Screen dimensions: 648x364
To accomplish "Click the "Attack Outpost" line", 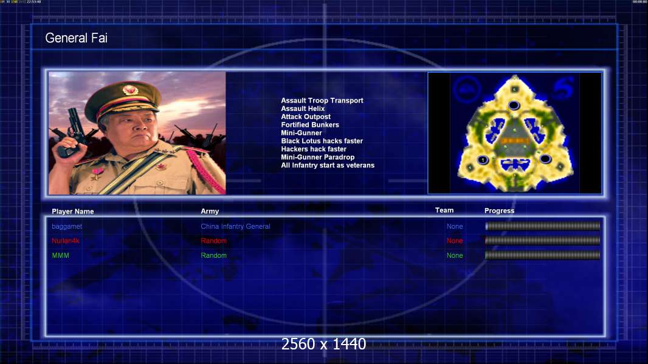I will (x=305, y=116).
